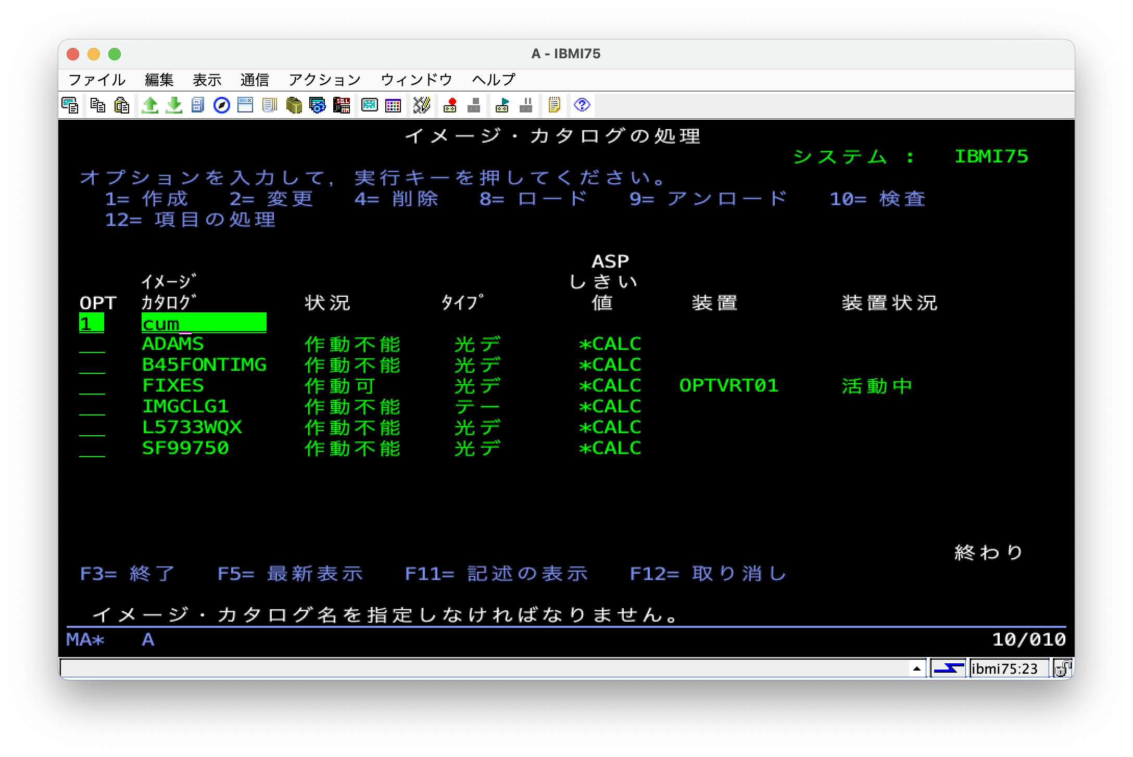1133x757 pixels.
Task: Click the paste clipboard toolbar icon
Action: (x=122, y=105)
